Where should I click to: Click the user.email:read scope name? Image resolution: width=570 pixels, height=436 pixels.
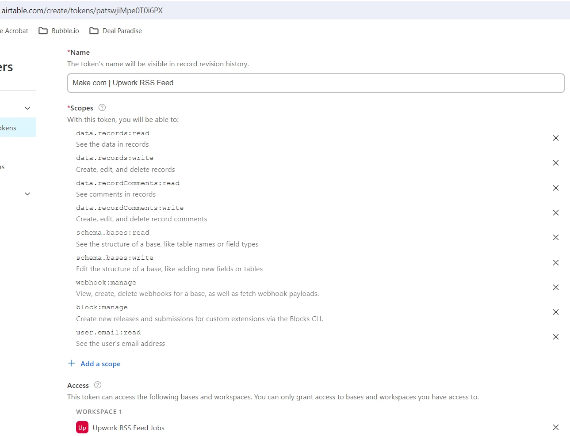(108, 333)
